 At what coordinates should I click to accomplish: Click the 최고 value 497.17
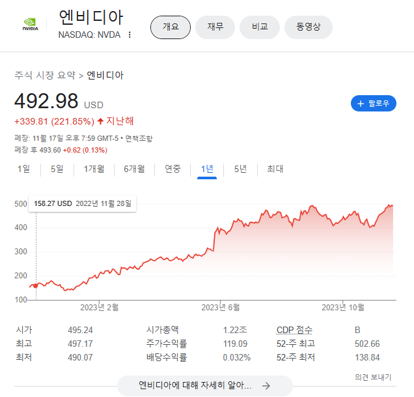tap(80, 344)
